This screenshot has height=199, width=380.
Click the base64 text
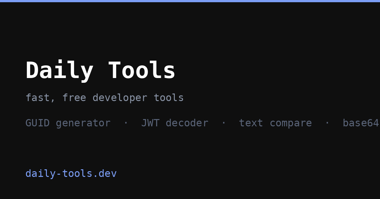coord(361,123)
